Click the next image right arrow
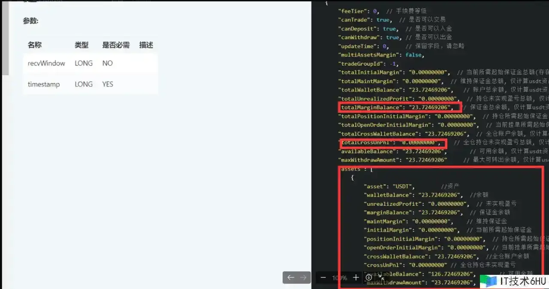The image size is (549, 289). (303, 277)
